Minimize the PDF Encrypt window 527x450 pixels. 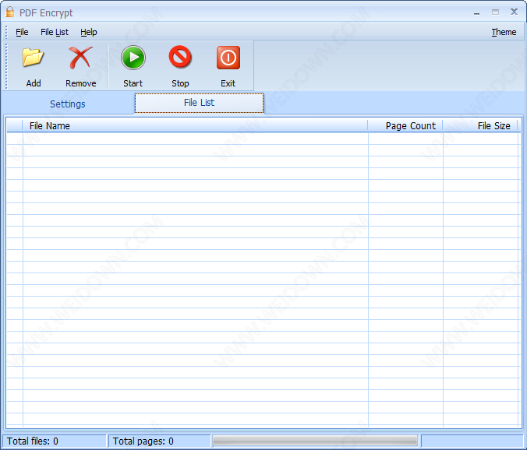[476, 12]
